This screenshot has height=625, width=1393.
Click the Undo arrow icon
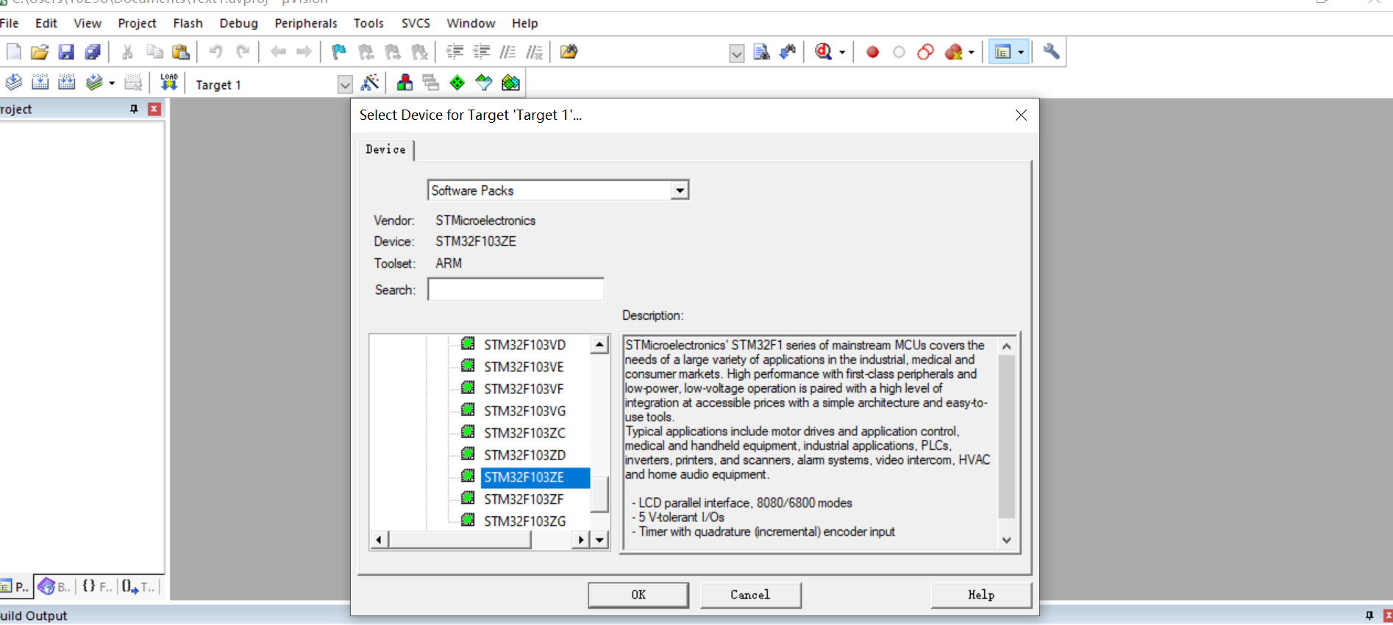(215, 51)
